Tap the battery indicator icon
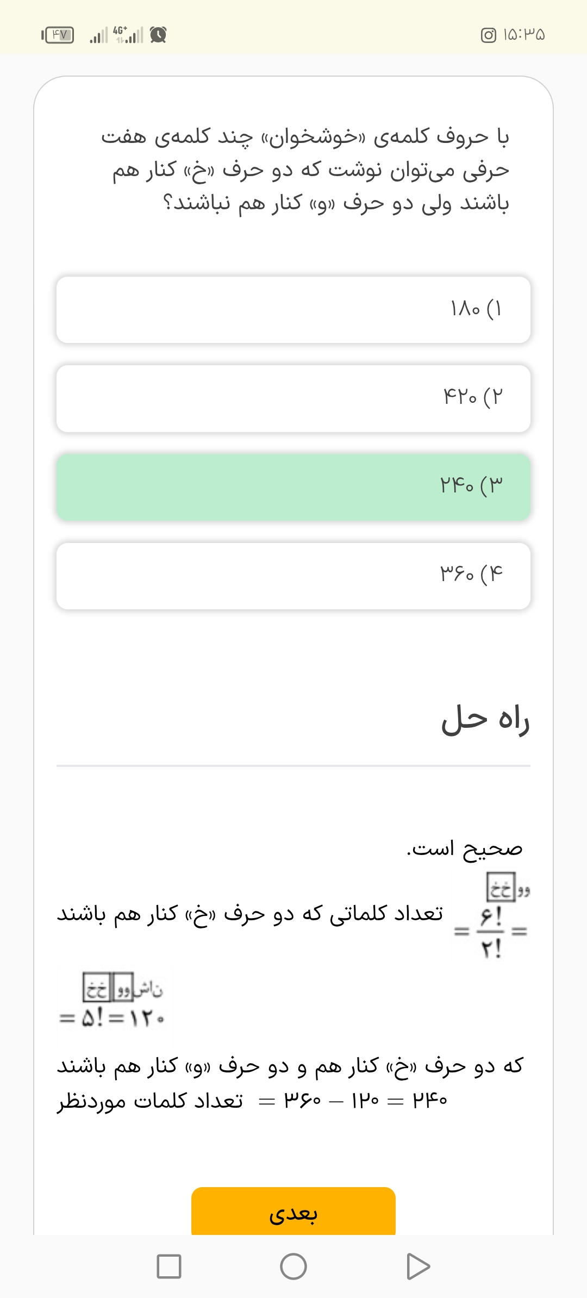The image size is (587, 1298). pyautogui.click(x=58, y=35)
